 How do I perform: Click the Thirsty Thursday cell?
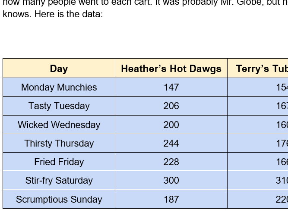coord(59,143)
